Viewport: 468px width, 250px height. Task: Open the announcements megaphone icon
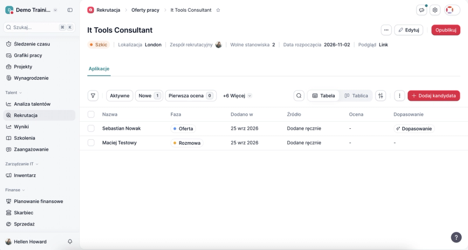pyautogui.click(x=422, y=10)
